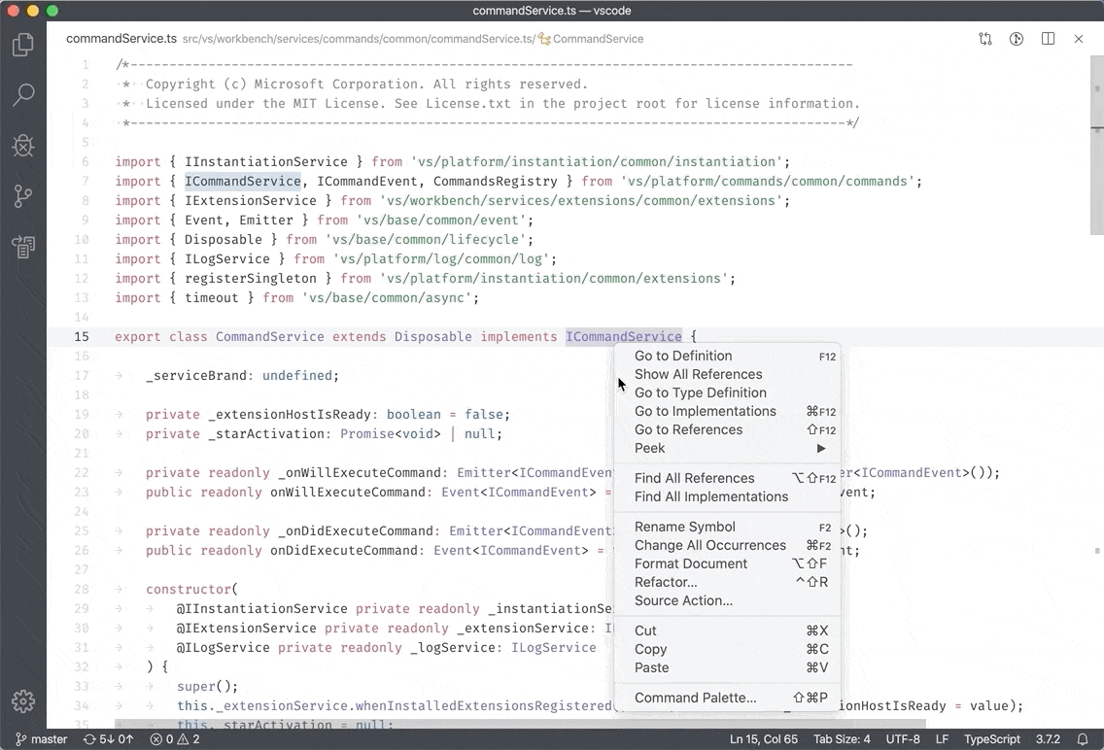Open the Run and Debug view
1104x750 pixels.
pos(22,145)
